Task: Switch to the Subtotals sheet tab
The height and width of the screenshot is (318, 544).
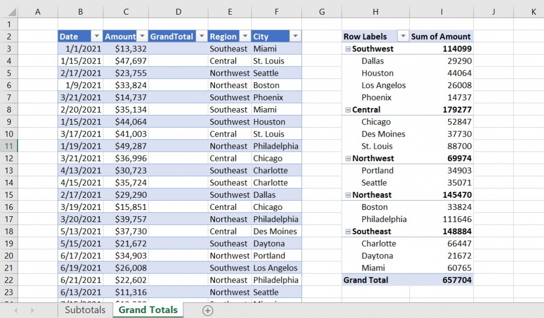Action: click(84, 310)
